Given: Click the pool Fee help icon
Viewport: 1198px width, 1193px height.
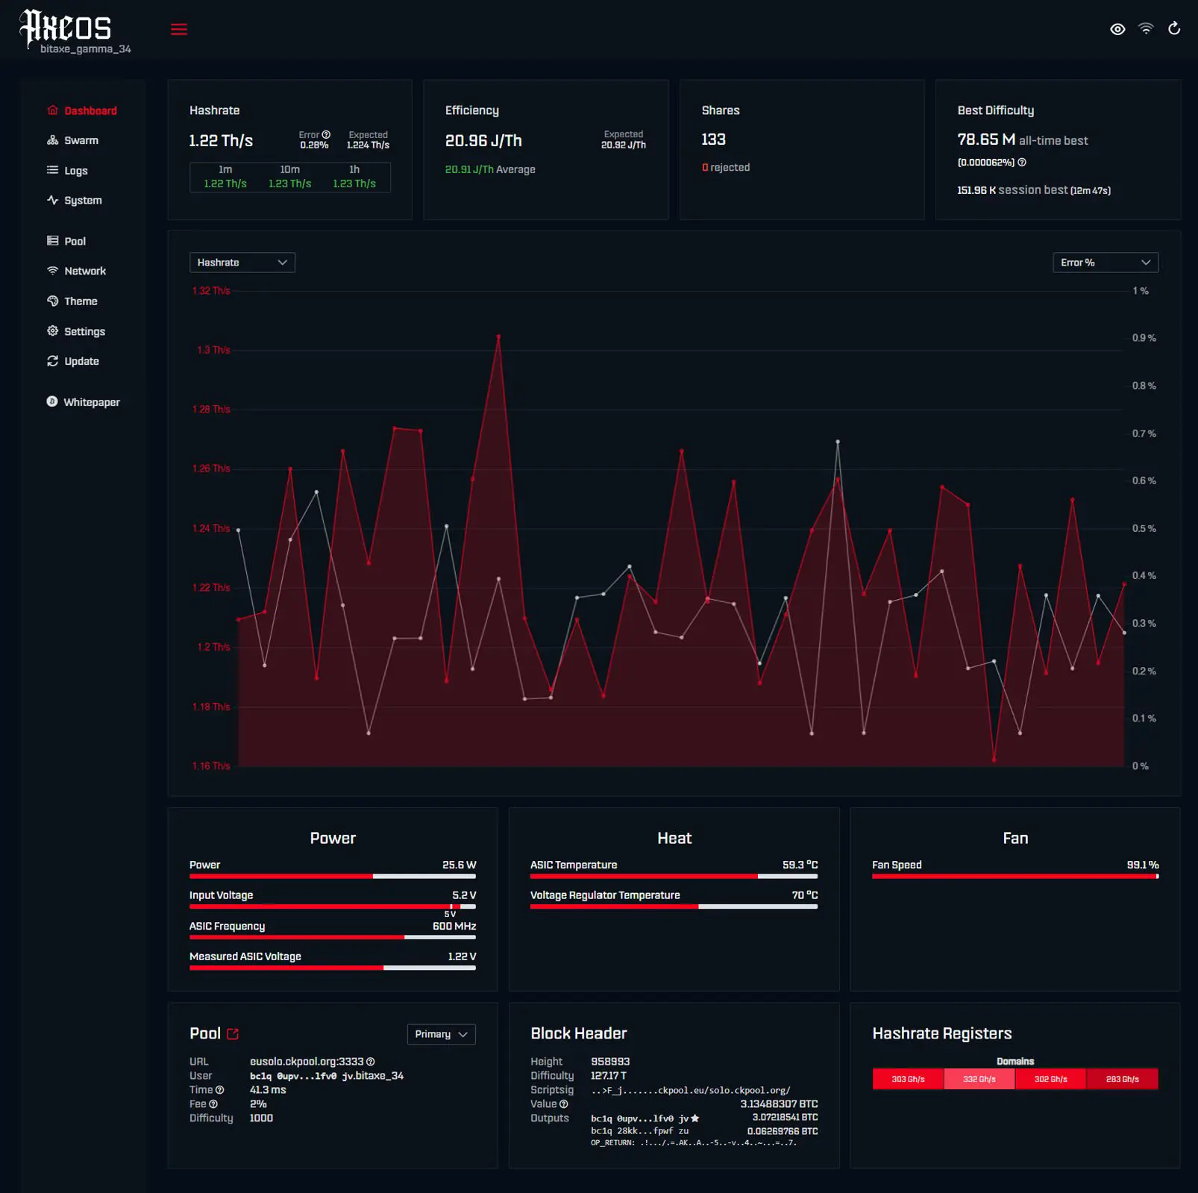Looking at the screenshot, I should click(213, 1104).
